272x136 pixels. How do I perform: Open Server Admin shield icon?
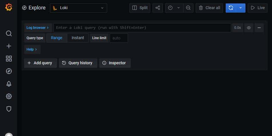tap(9, 109)
